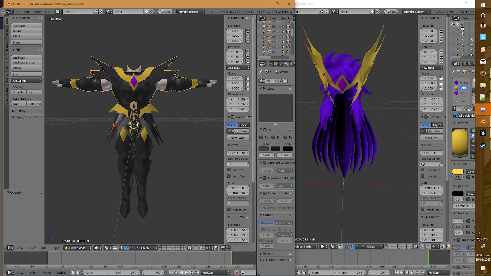Click the OpenGL render camera icon in header
491x276 pixels.
pos(223,248)
